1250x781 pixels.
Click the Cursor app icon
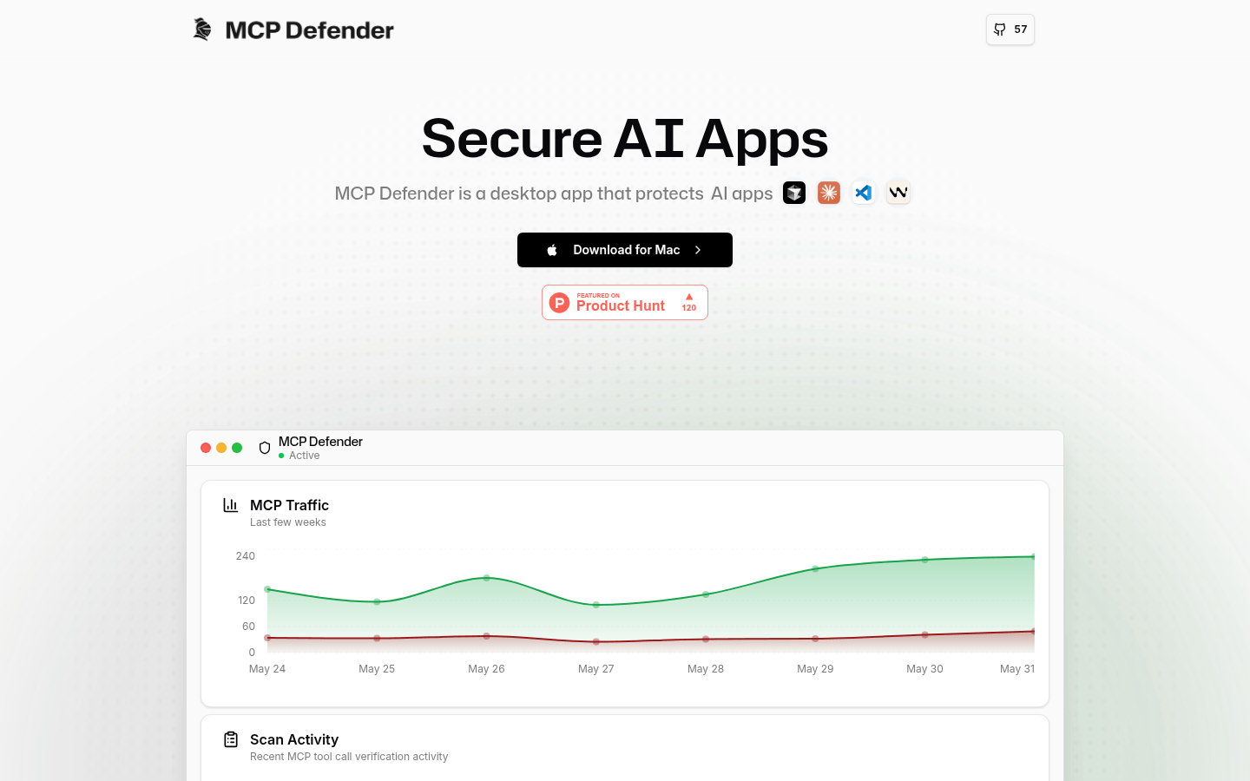point(794,193)
